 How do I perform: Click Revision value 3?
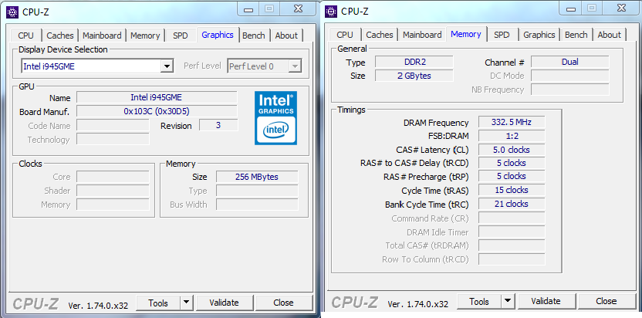coord(218,125)
